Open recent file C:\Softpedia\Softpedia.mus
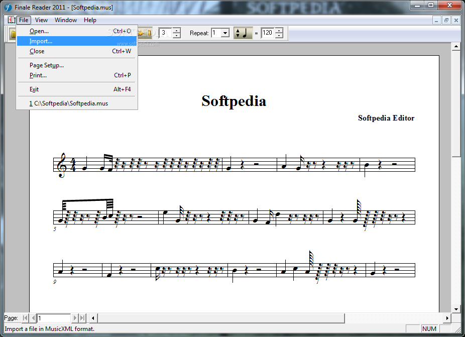 (x=77, y=103)
